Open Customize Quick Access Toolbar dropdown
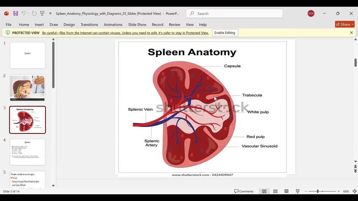The height and width of the screenshot is (201, 358). (50, 13)
